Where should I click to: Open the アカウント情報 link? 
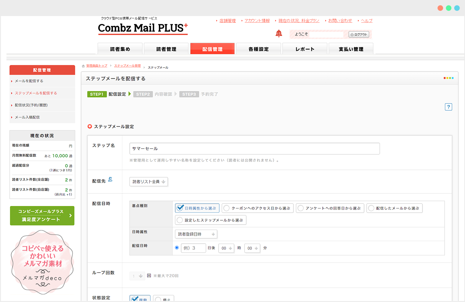pos(257,21)
